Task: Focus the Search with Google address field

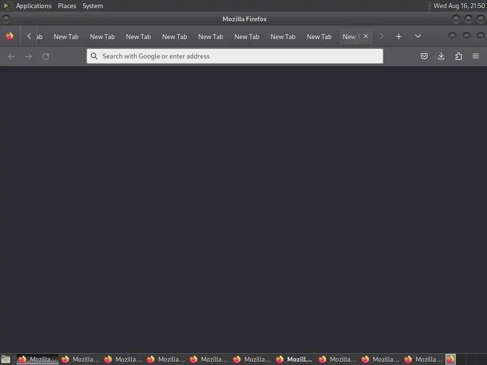Action: pyautogui.click(x=235, y=56)
